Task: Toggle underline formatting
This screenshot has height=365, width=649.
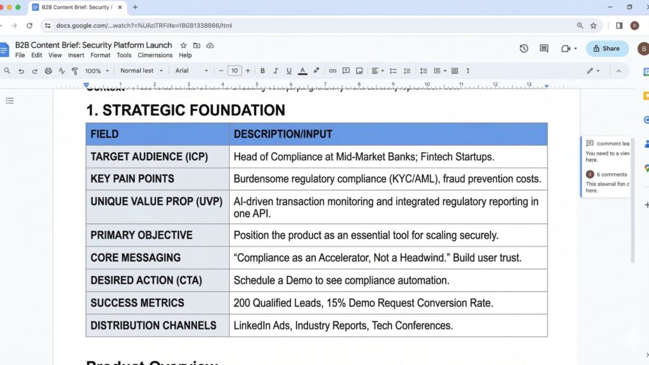Action: [x=288, y=70]
